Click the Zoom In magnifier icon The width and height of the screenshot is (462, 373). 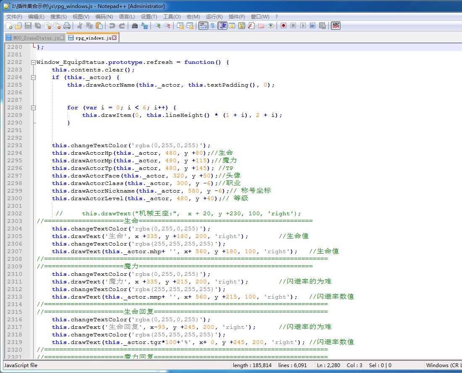158,26
